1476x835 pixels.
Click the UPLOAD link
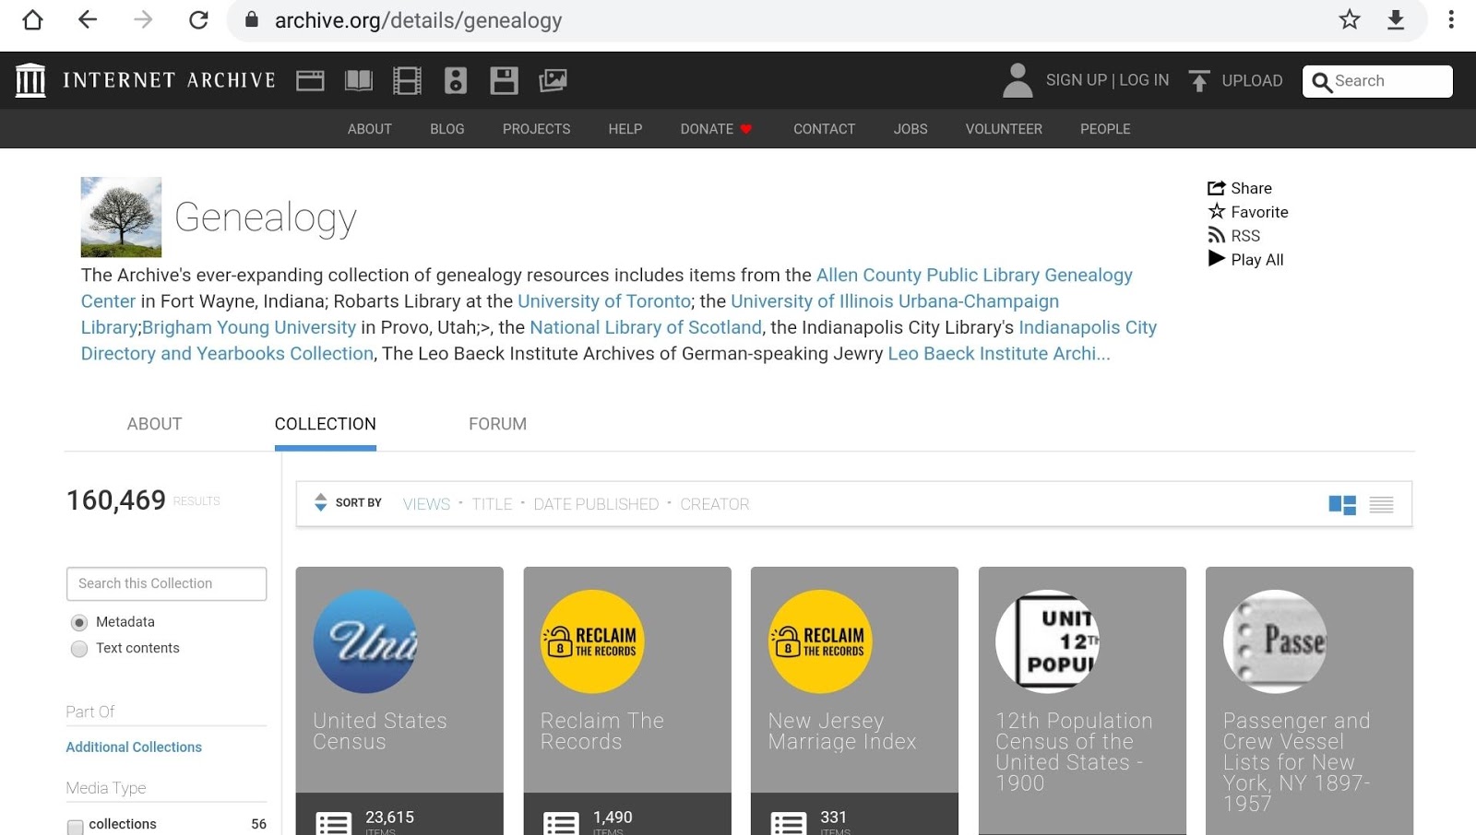click(1252, 80)
